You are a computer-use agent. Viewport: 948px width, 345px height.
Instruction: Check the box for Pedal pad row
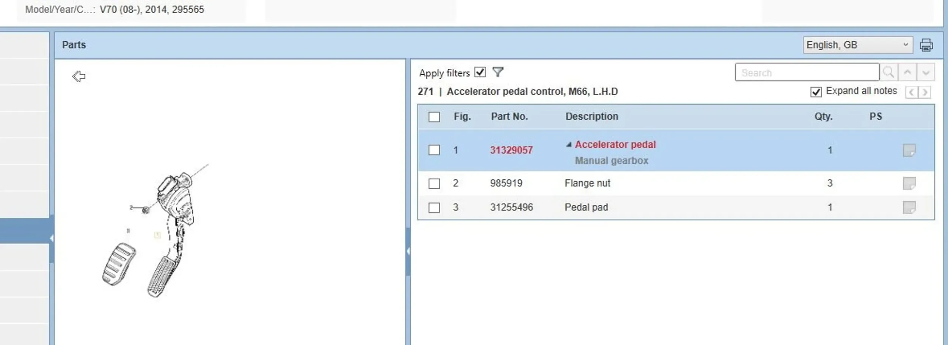(x=434, y=208)
